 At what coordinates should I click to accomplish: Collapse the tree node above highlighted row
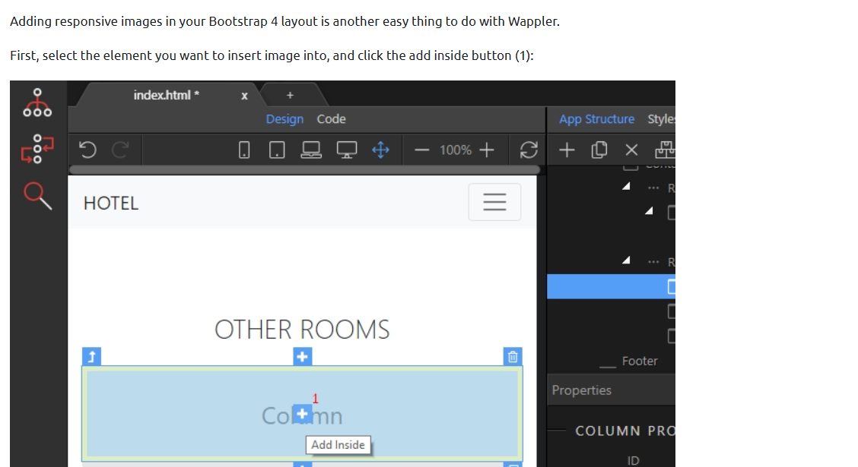(626, 261)
